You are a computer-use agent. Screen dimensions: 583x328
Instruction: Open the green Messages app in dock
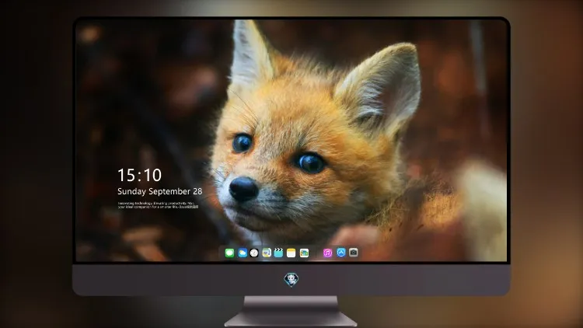(229, 253)
